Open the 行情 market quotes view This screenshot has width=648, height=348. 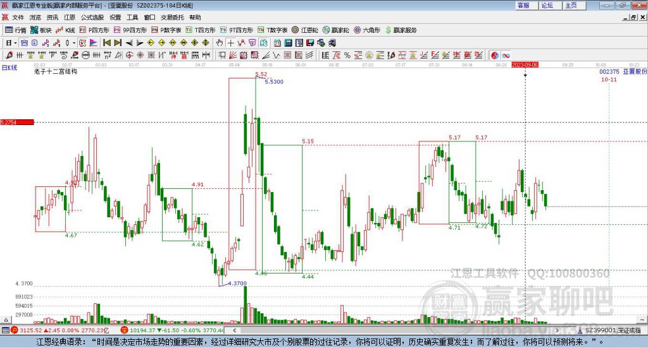(15, 30)
